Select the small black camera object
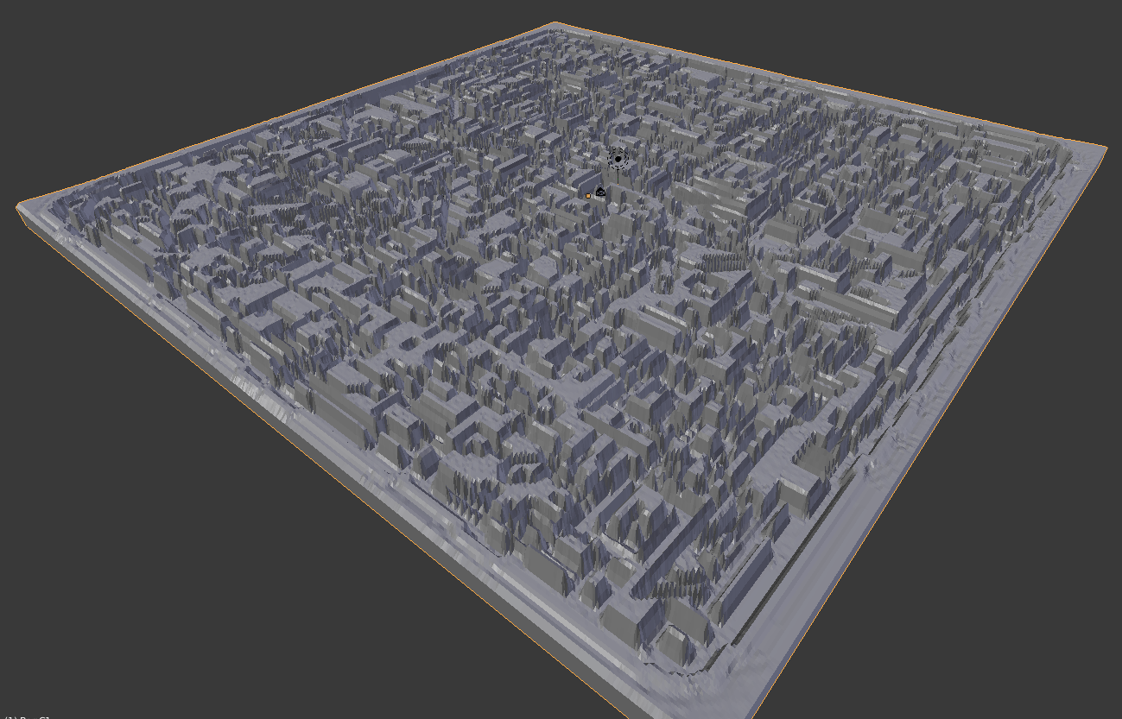 click(x=600, y=192)
